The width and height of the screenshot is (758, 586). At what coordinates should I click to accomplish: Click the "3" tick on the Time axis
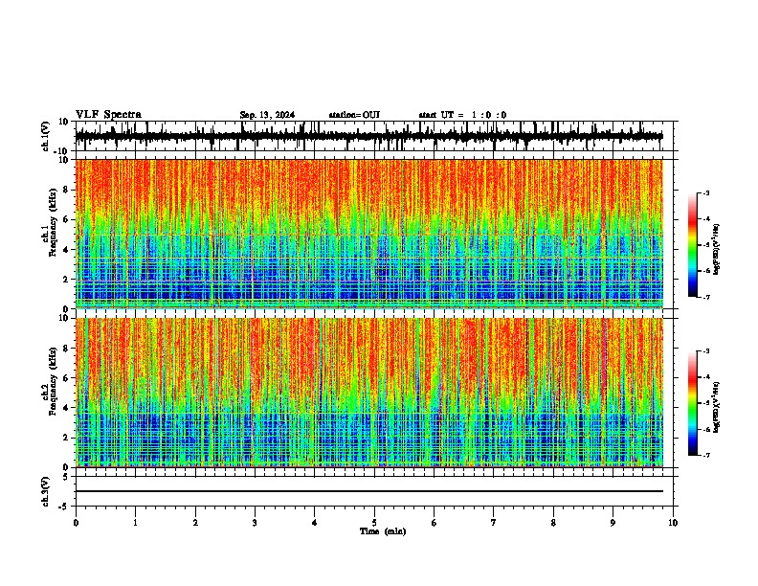pos(255,523)
